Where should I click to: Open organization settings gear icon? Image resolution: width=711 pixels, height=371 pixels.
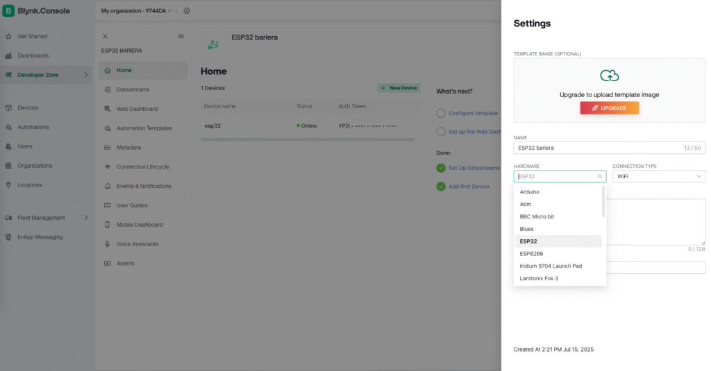pyautogui.click(x=187, y=11)
